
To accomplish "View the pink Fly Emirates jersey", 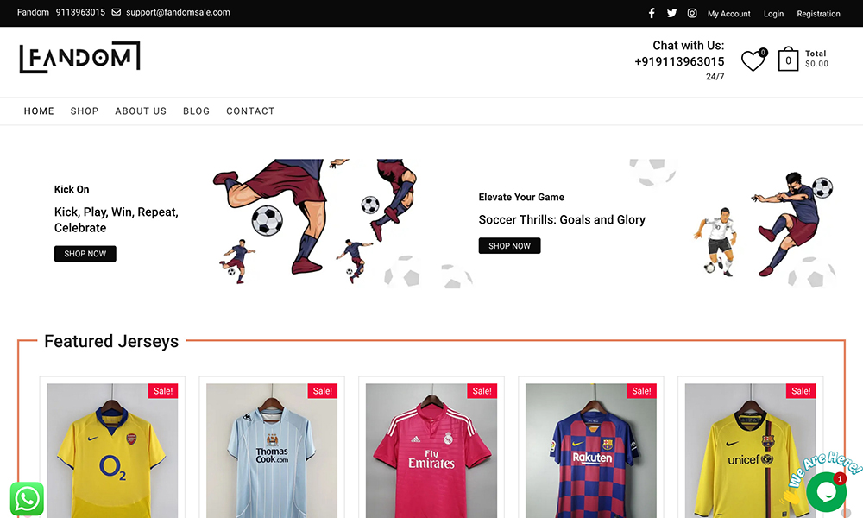I will tap(431, 453).
